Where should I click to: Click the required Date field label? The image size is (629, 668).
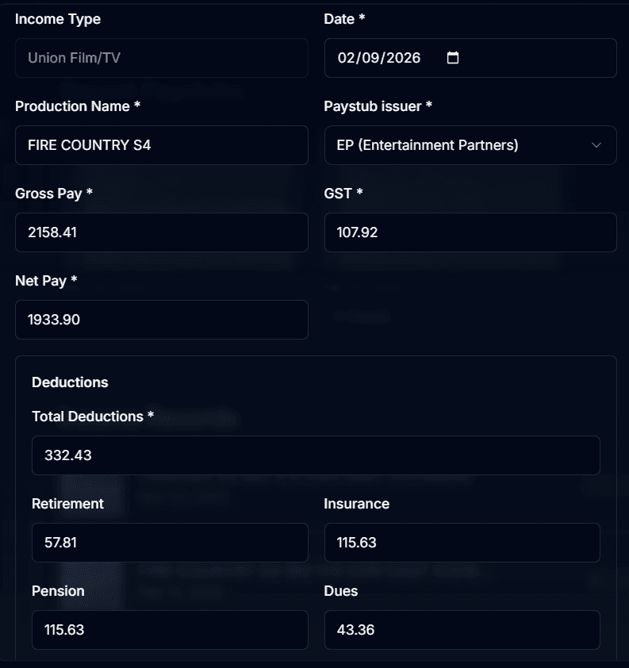click(344, 18)
